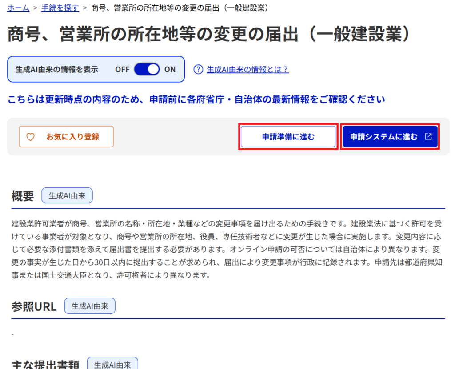
Task: Click the heart icon for favorites
Action: [30, 137]
